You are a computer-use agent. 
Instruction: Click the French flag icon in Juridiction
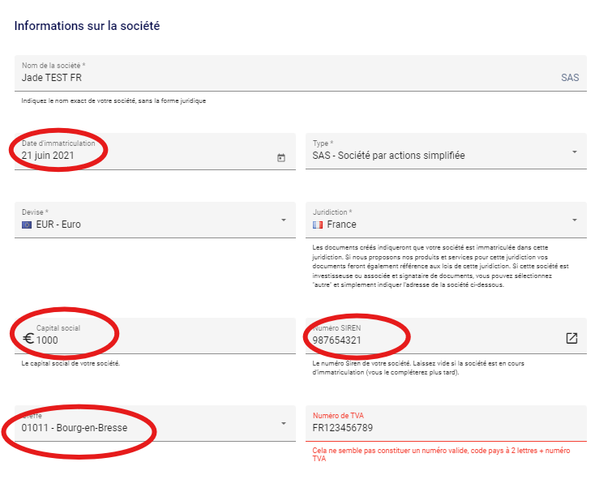click(318, 225)
